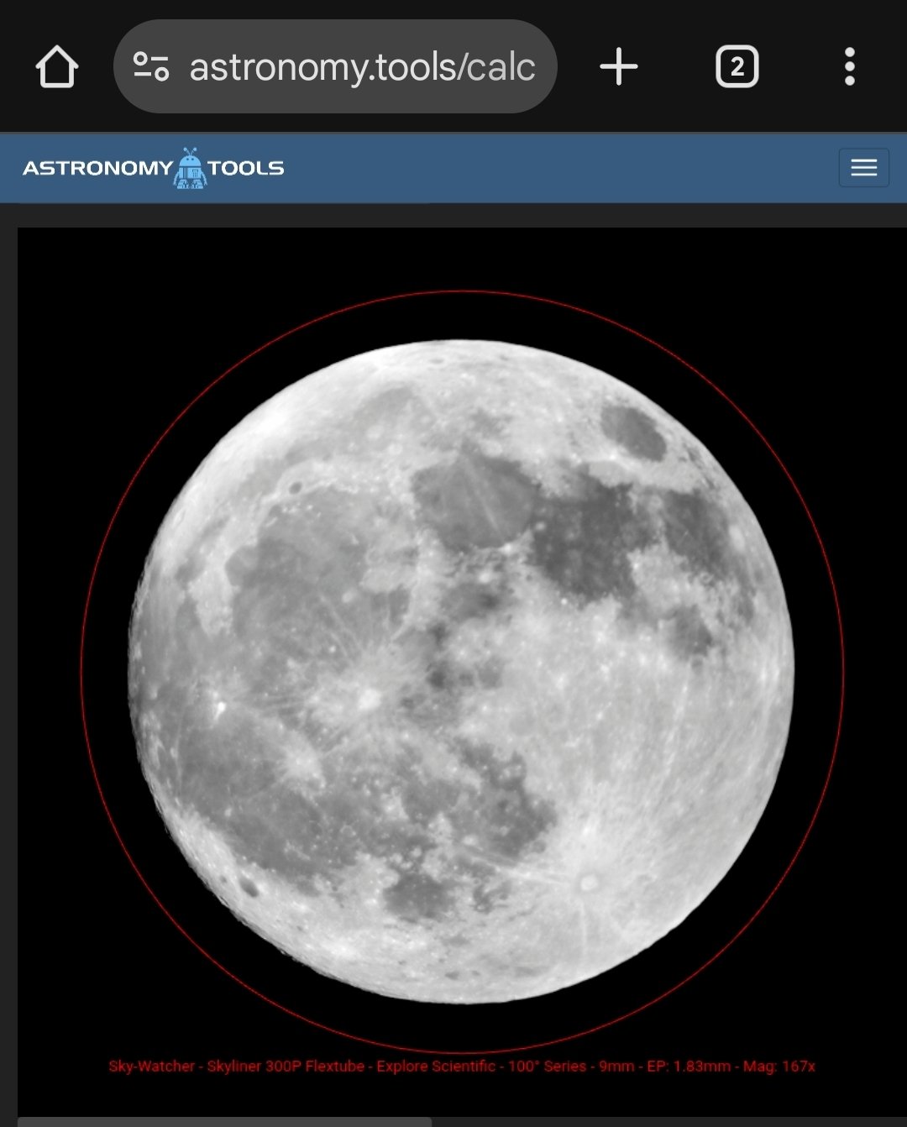Open the browser three-dot overflow menu
Image resolution: width=907 pixels, height=1127 pixels.
(849, 67)
